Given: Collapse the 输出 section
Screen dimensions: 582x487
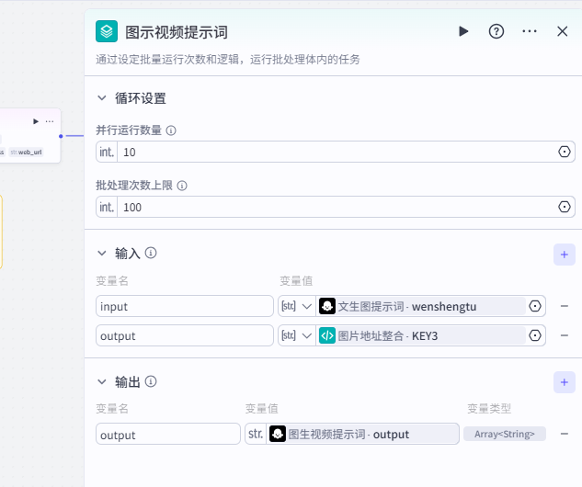Looking at the screenshot, I should pyautogui.click(x=101, y=381).
